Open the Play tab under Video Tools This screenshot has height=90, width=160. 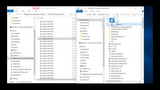point(36,11)
